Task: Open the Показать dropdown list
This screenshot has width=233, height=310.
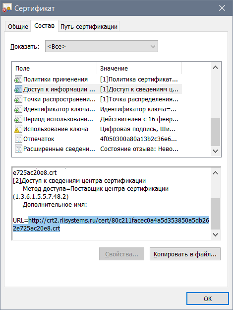Action: tap(102, 46)
